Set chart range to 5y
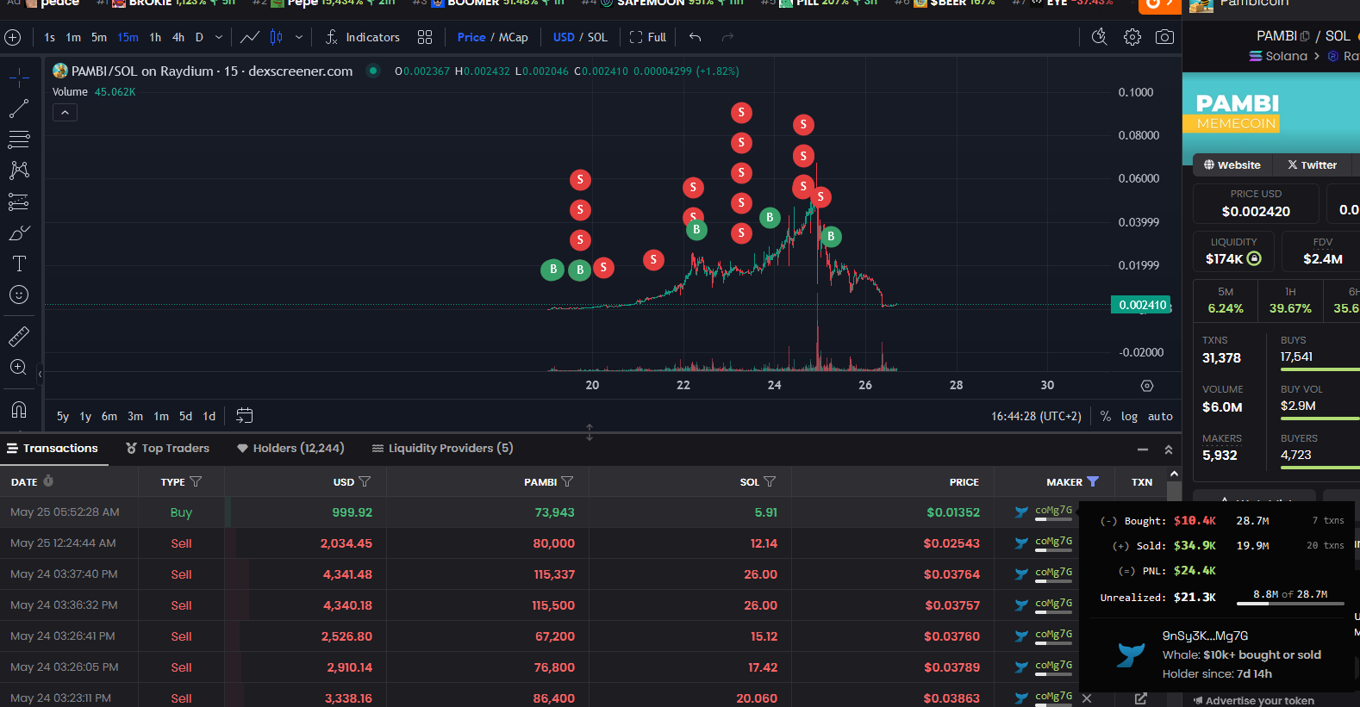1360x707 pixels. point(63,416)
